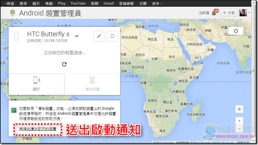
Task: Open 地圖 in the Google top bar
Action: (x=49, y=4)
